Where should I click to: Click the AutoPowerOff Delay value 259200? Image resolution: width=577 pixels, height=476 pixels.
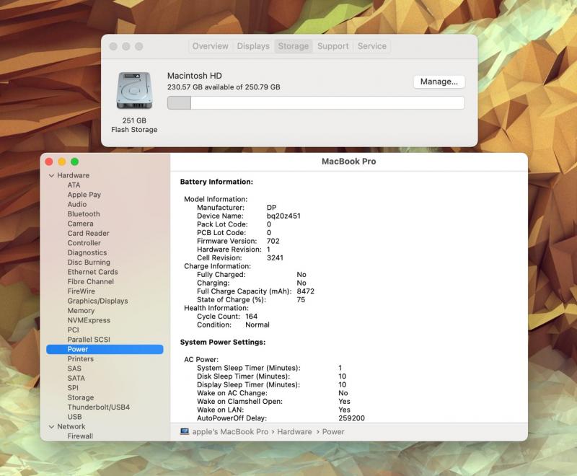click(x=351, y=418)
